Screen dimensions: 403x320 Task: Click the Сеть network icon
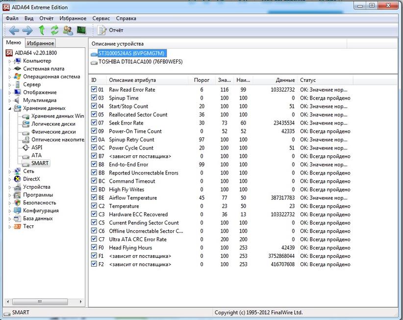tap(18, 171)
